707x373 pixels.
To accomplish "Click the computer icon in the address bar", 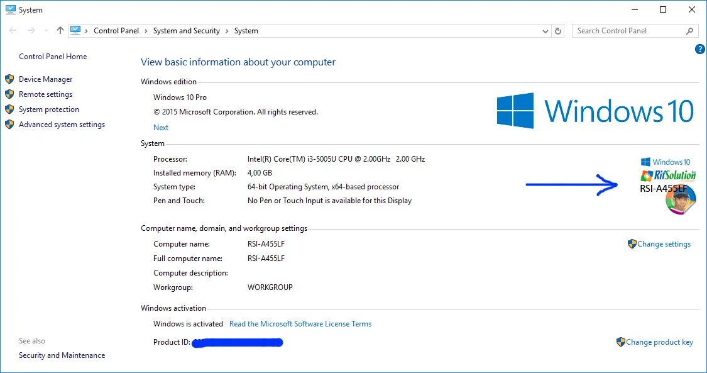I will [x=75, y=30].
